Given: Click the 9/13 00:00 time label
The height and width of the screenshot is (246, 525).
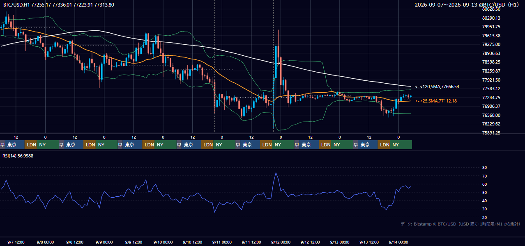Looking at the screenshot, I should point(340,242).
